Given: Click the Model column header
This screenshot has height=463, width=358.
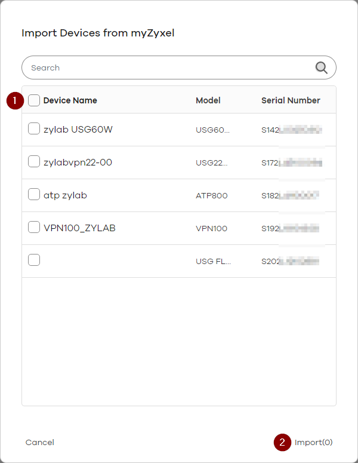Looking at the screenshot, I should click(208, 100).
